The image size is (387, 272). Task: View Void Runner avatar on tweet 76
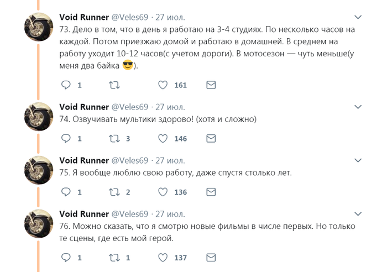point(38,223)
